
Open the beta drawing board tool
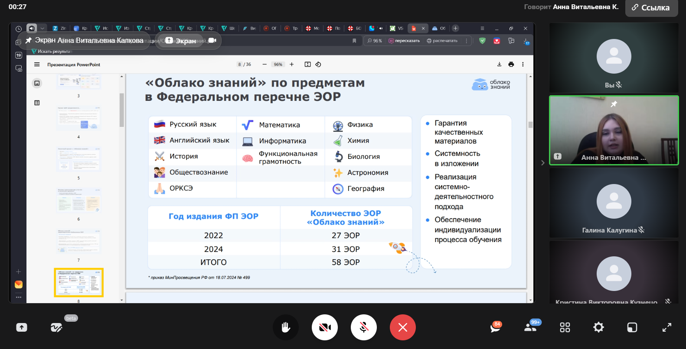click(56, 327)
